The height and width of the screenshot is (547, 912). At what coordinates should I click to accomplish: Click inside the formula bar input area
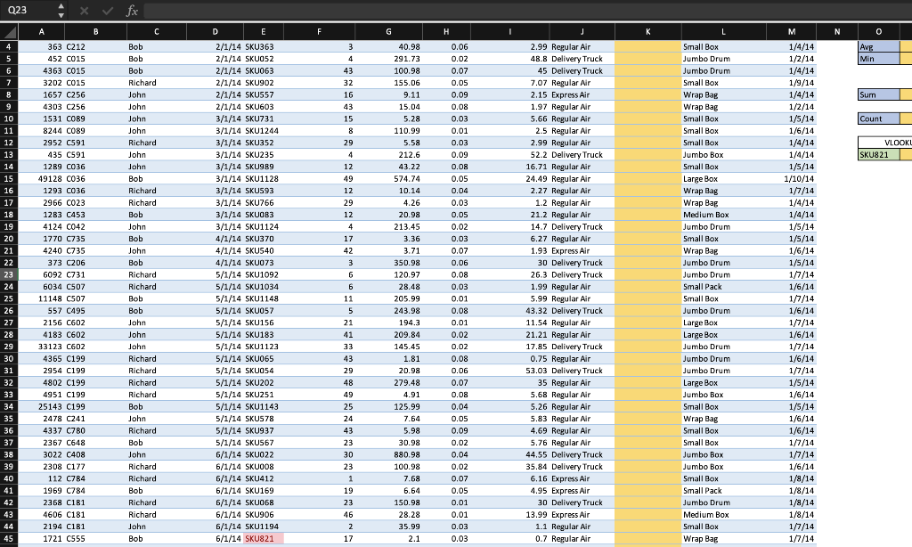point(527,11)
